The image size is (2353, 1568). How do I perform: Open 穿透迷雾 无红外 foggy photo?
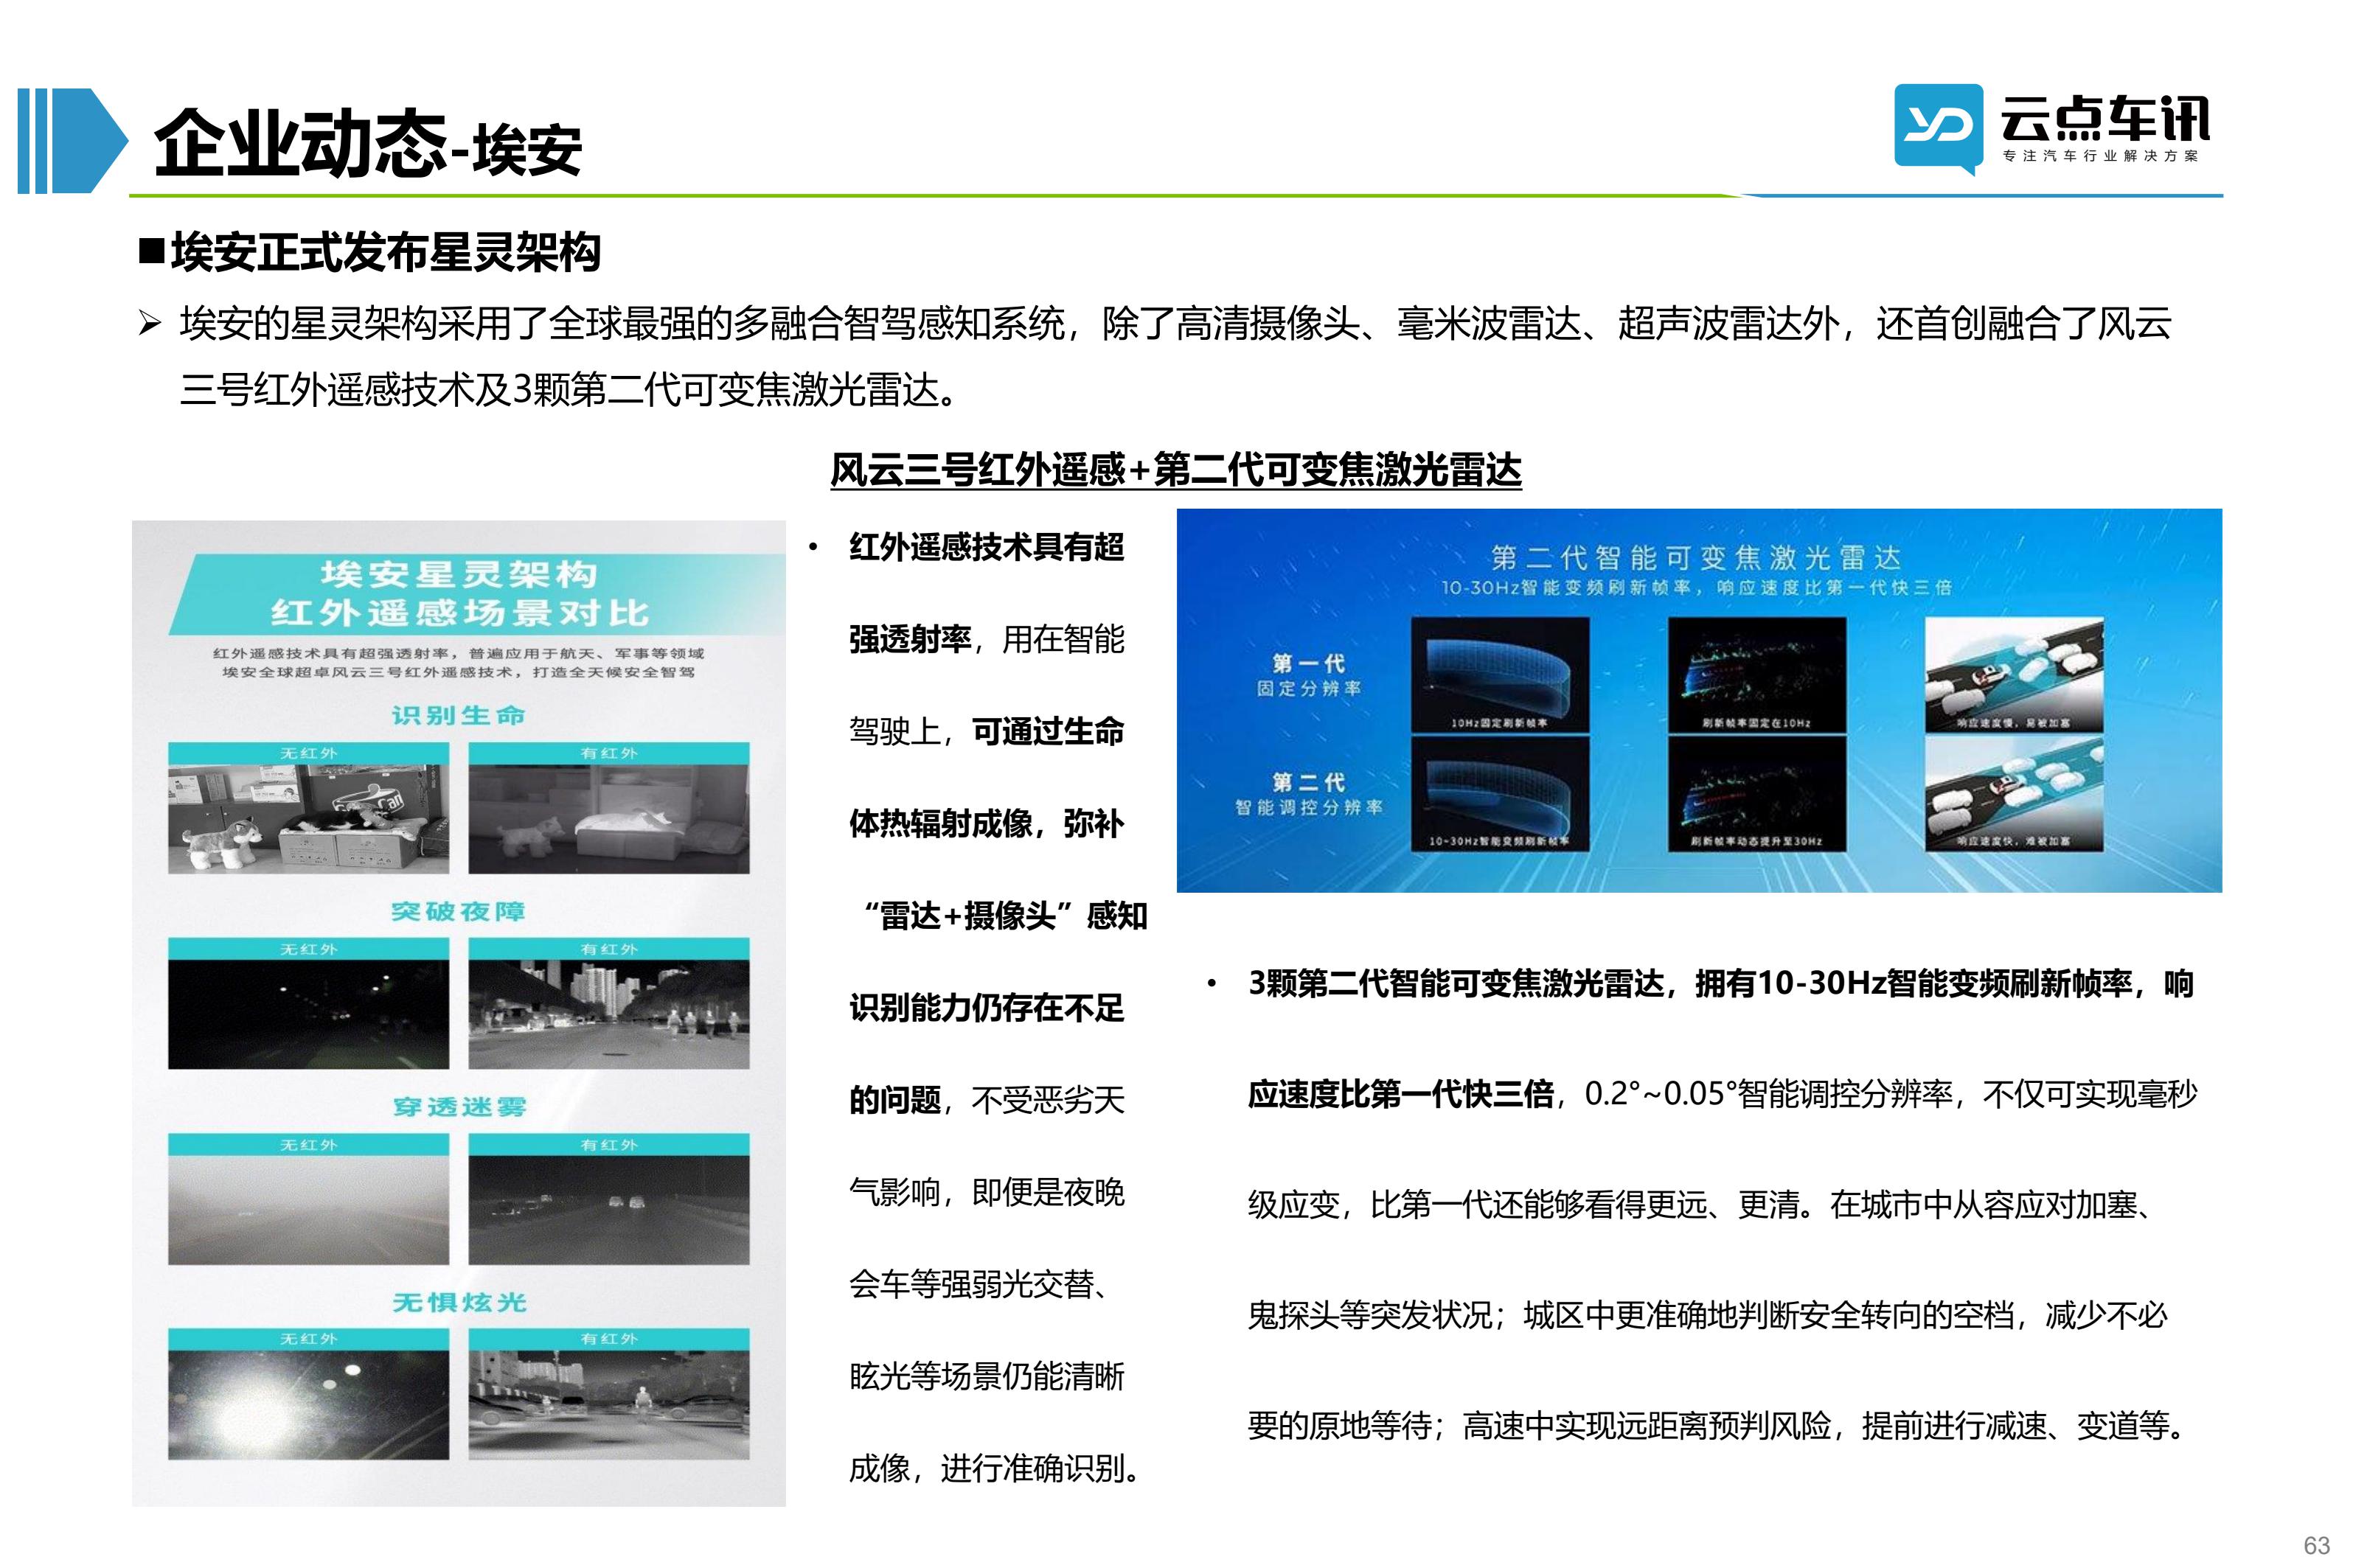click(308, 1210)
